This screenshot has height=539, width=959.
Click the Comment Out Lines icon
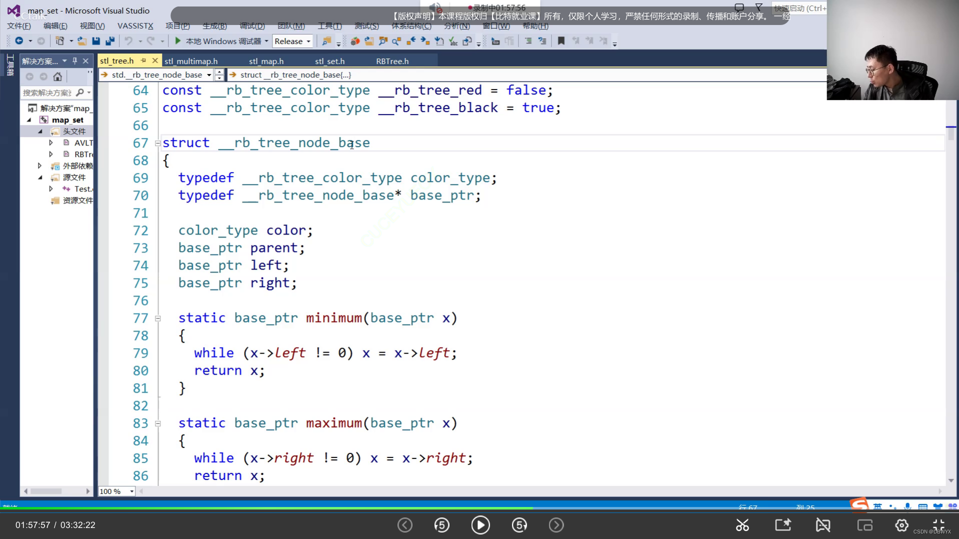(x=528, y=41)
